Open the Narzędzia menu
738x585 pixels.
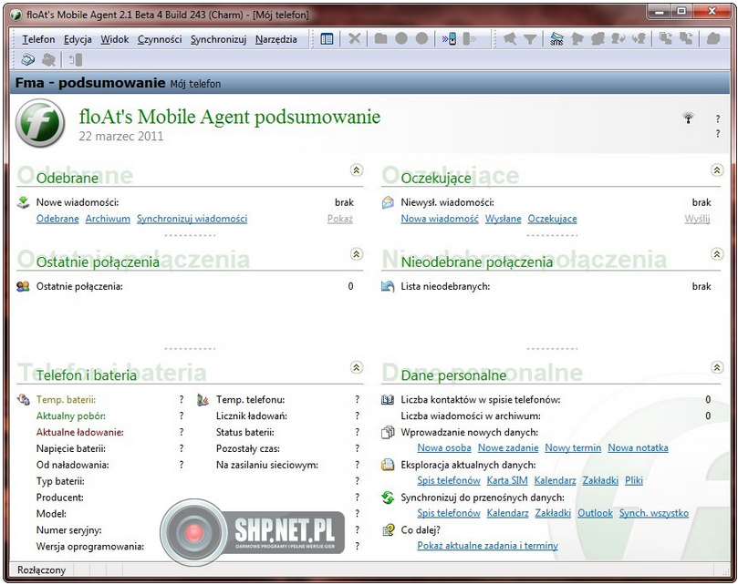(x=275, y=39)
